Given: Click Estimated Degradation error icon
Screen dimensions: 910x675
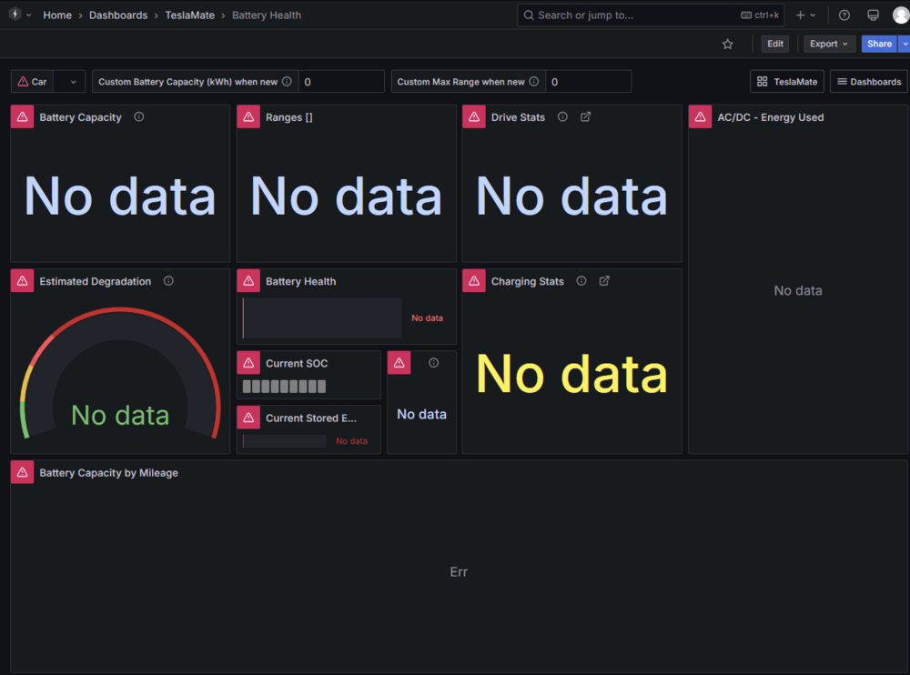Looking at the screenshot, I should pyautogui.click(x=22, y=281).
